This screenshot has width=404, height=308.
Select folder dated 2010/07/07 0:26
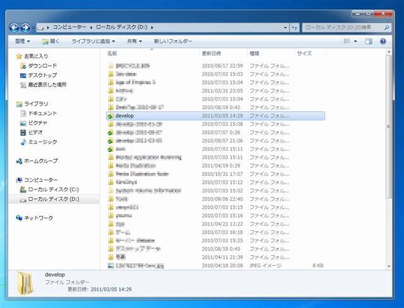coord(215,133)
